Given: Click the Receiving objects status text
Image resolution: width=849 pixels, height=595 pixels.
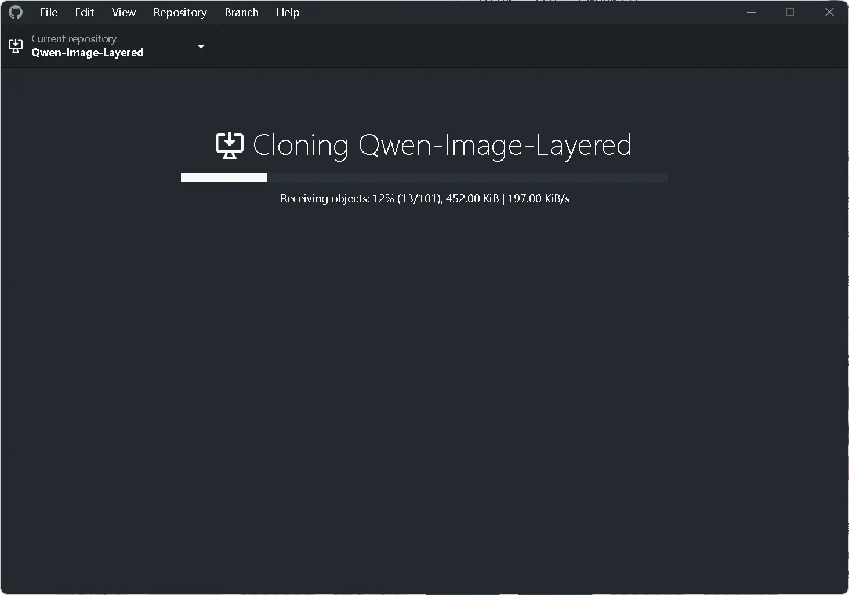Looking at the screenshot, I should point(425,198).
